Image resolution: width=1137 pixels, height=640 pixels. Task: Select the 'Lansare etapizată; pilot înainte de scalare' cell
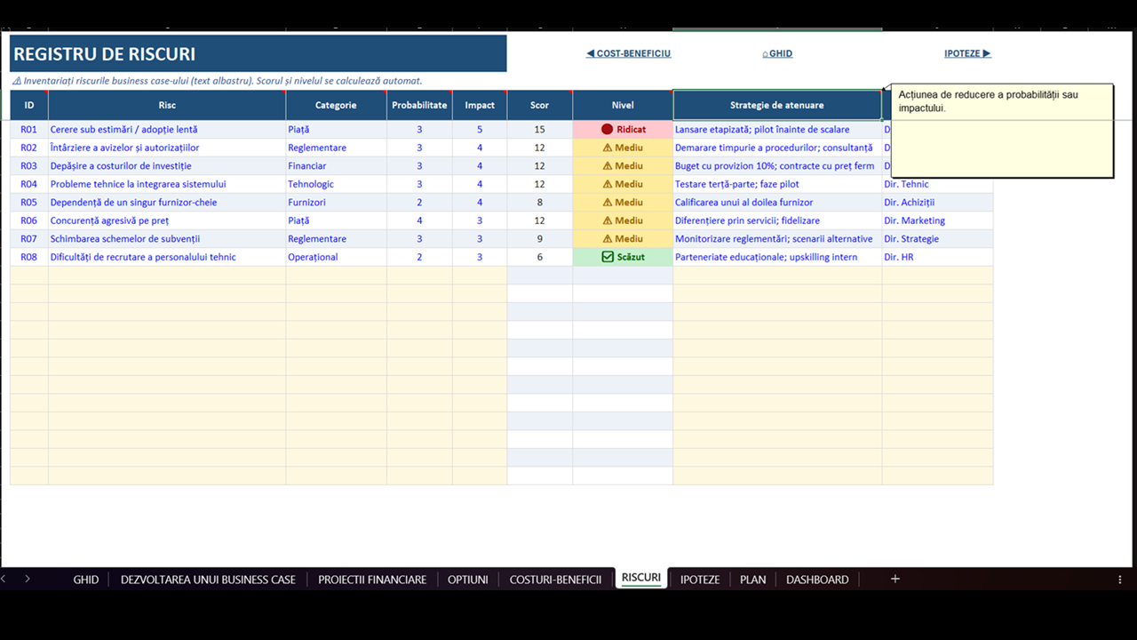pos(777,130)
